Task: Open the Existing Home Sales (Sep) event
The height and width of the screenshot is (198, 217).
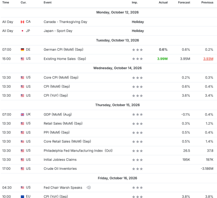Action: (65, 59)
